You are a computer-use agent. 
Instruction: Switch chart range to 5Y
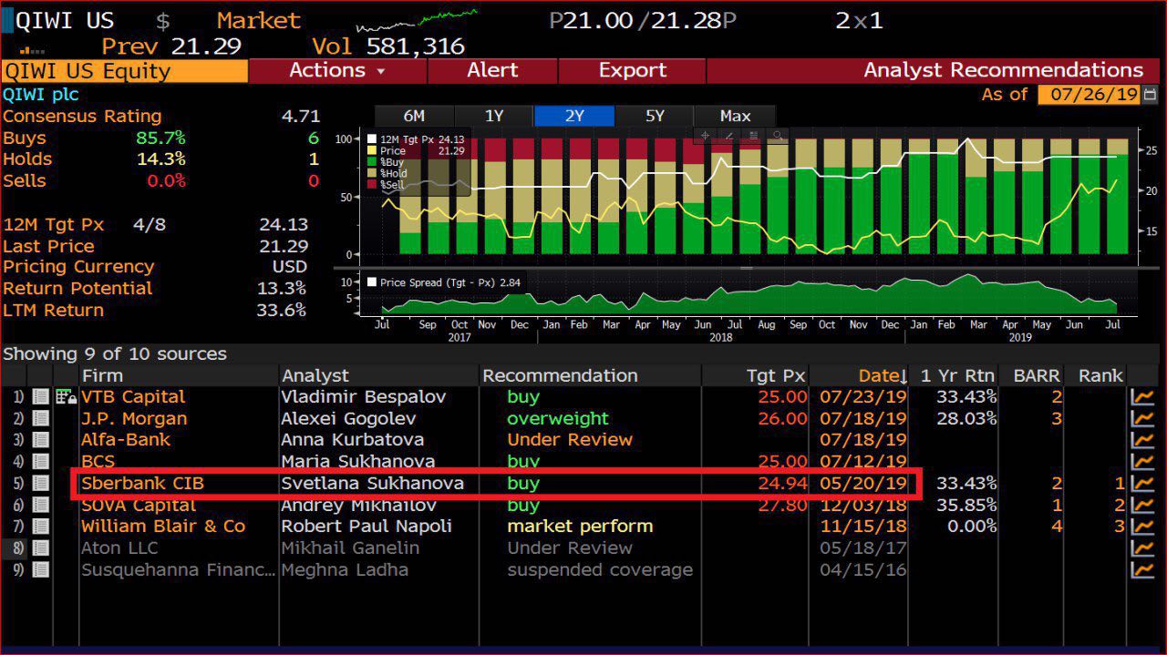pyautogui.click(x=655, y=116)
